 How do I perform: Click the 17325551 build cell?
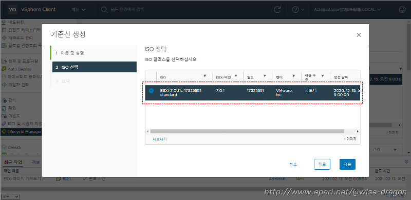pos(255,91)
